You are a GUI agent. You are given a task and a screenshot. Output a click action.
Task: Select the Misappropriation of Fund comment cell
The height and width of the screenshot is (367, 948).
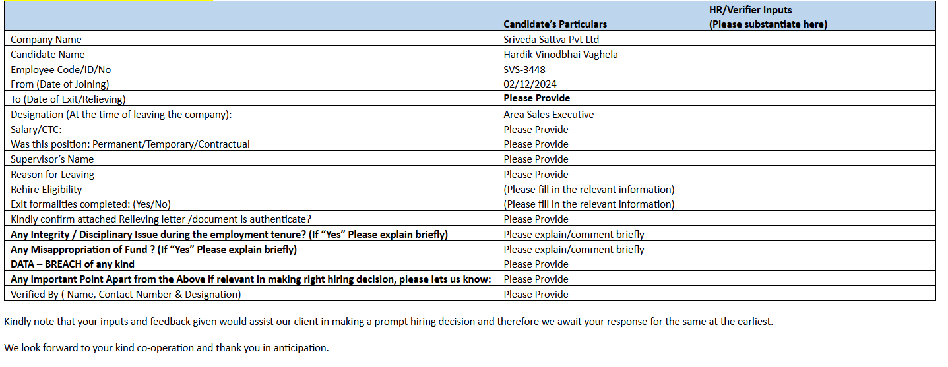(574, 249)
